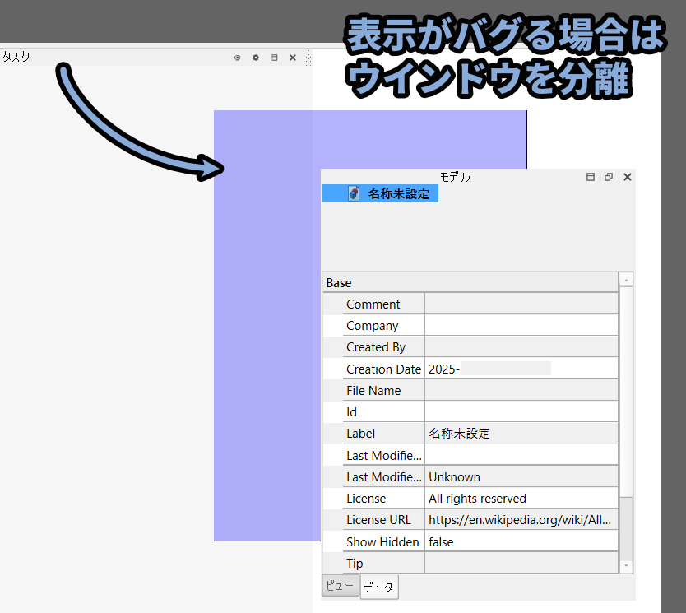Viewport: 686px width, 613px height.
Task: Switch to the ビュー tab
Action: pyautogui.click(x=341, y=585)
